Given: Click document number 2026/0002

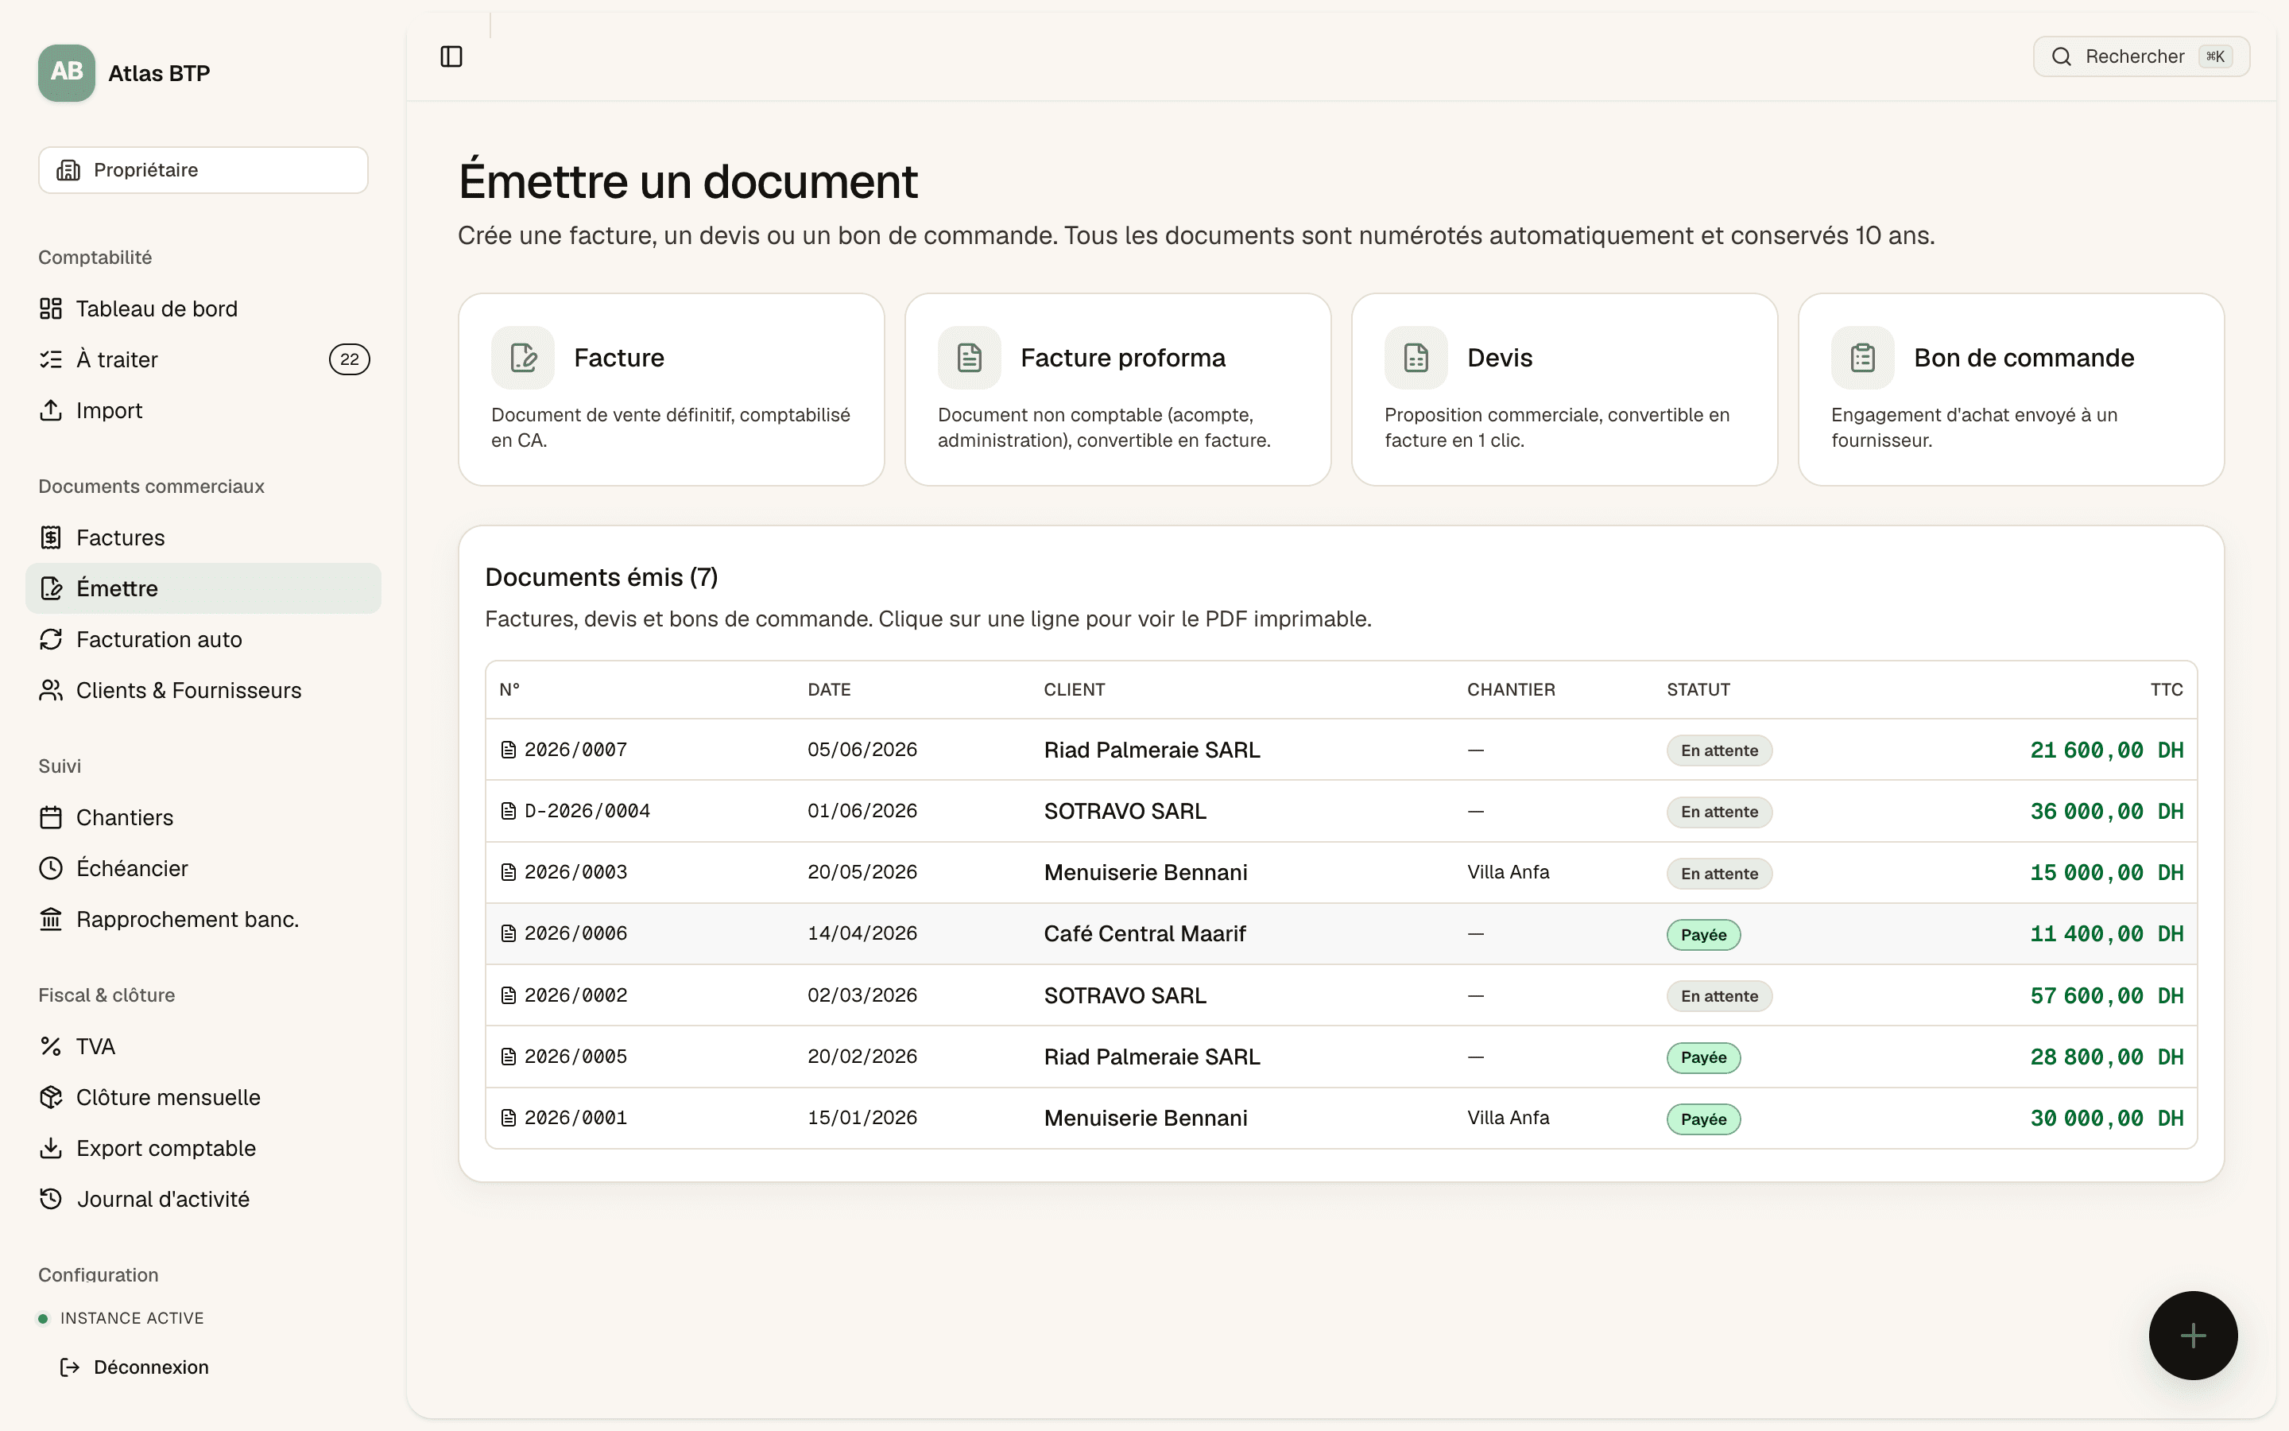Looking at the screenshot, I should (575, 995).
